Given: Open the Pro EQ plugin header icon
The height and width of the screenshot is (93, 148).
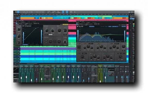Looking at the screenshot, I should point(77,27).
